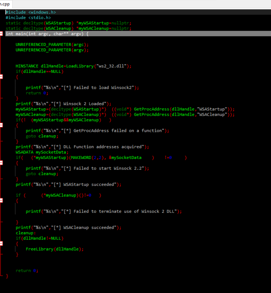This screenshot has height=293, width=271.
Task: Click the "DLL Function addresses acquired" line
Action: coord(82,147)
